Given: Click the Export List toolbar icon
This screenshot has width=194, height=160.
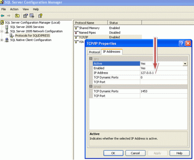Looking at the screenshot, I should point(32,15).
